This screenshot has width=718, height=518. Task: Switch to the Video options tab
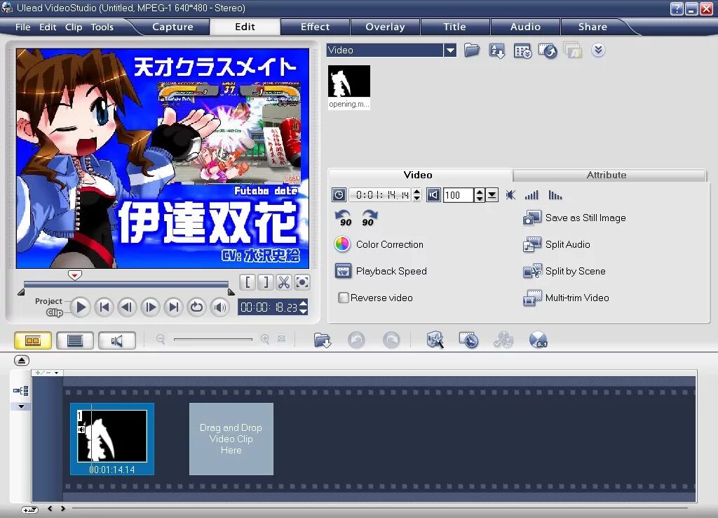(x=418, y=175)
